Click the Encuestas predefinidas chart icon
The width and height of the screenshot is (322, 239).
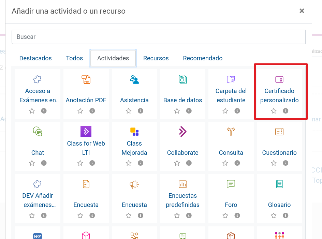[x=183, y=184]
